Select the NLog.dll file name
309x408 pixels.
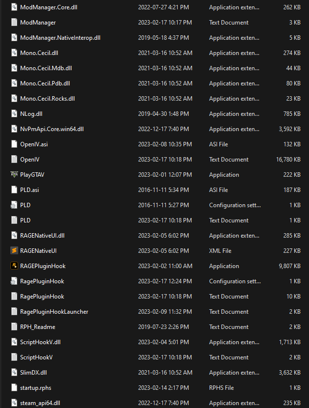pos(31,114)
